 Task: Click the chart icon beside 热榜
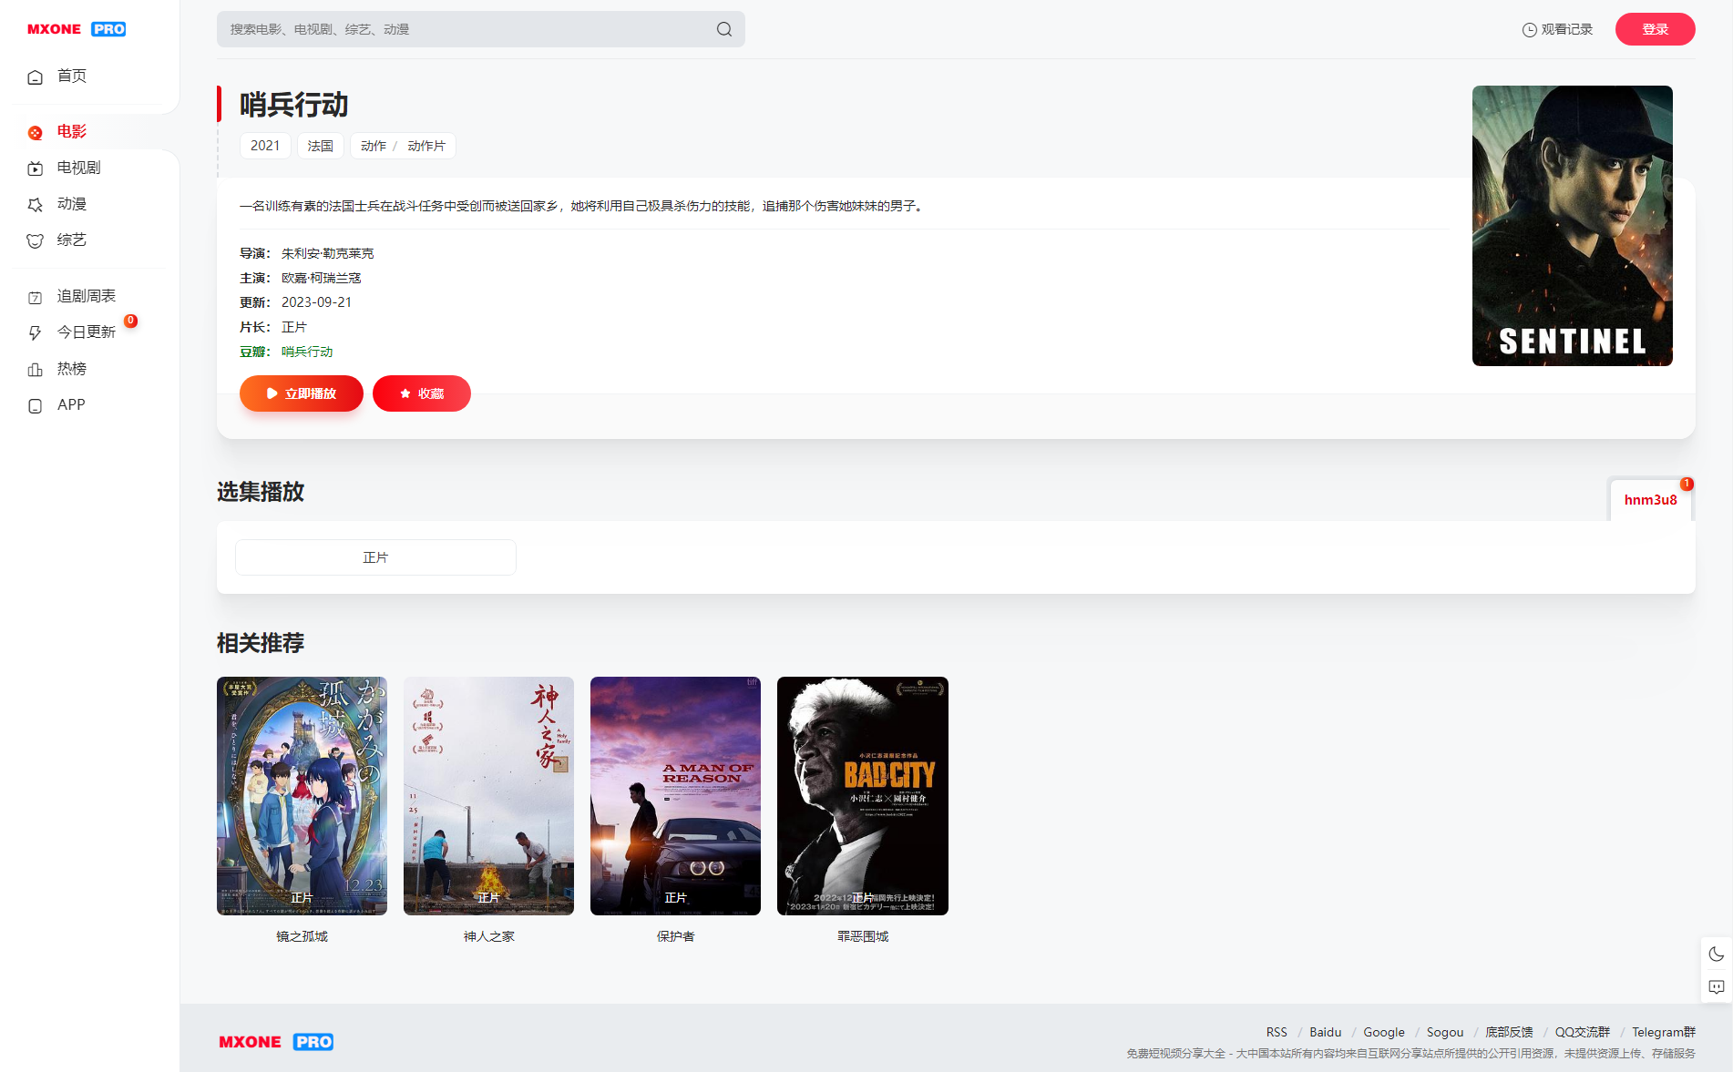[35, 370]
